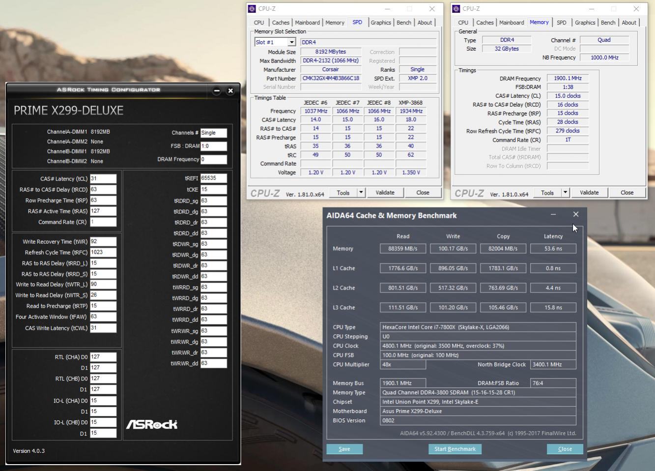This screenshot has width=655, height=471.
Task: Click the NB Frequency 1000.0 MHz value
Action: [604, 58]
